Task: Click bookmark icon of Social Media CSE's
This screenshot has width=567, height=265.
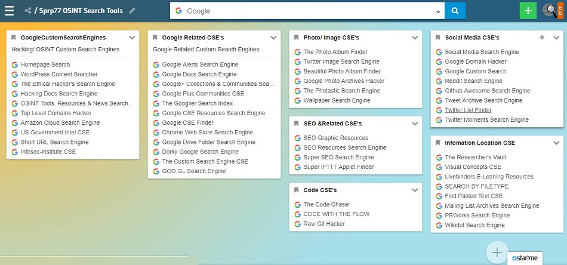Action: coord(438,38)
